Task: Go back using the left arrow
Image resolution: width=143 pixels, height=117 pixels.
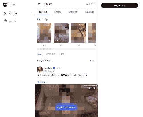Action: [x=39, y=4]
